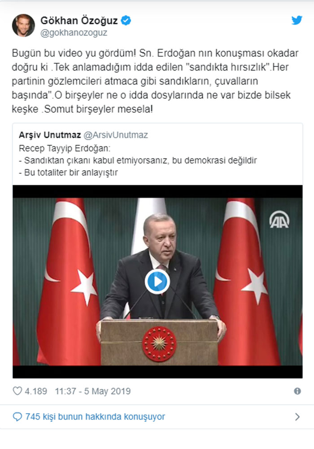This screenshot has width=314, height=449.
Task: Click the blue verified badge
Action: tap(126, 20)
